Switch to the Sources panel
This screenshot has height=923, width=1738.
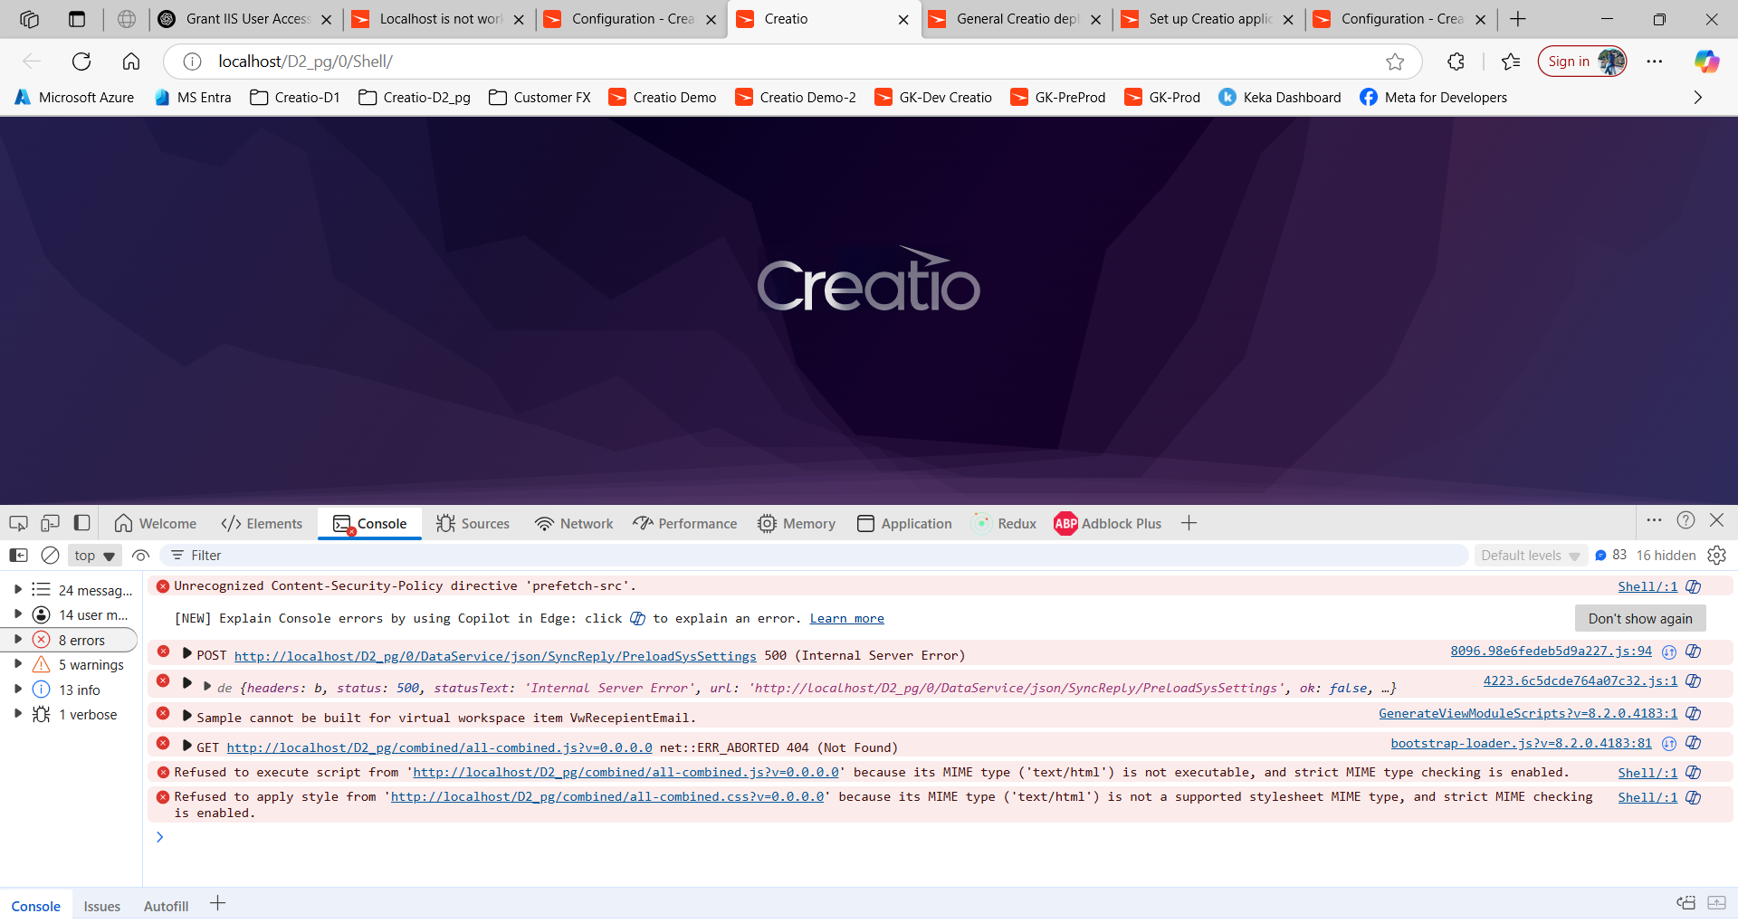[x=473, y=524]
